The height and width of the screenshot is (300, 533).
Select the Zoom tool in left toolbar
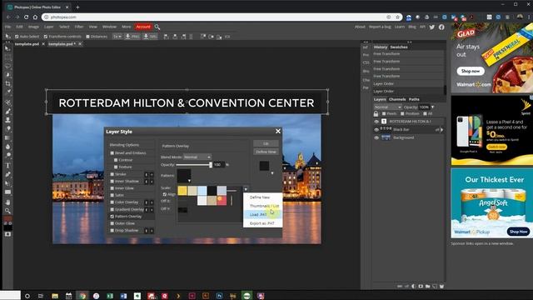(7, 211)
